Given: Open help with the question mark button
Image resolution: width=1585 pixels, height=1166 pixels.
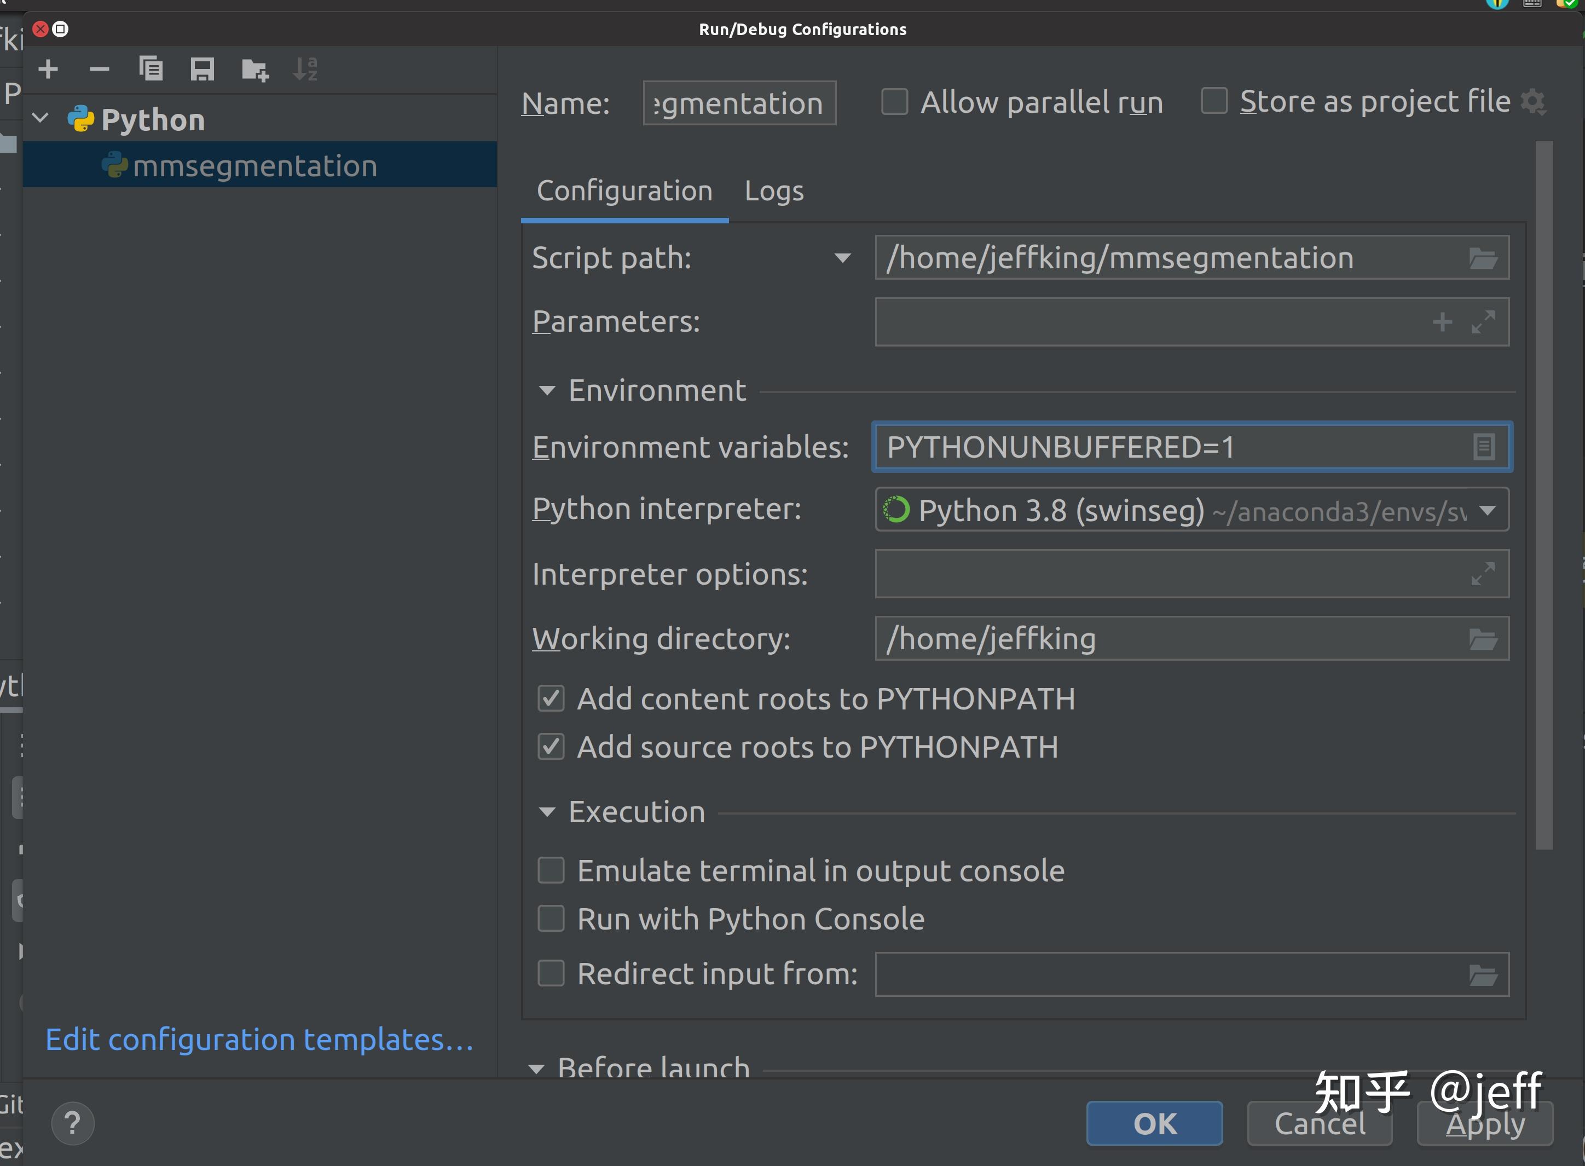Looking at the screenshot, I should [73, 1123].
